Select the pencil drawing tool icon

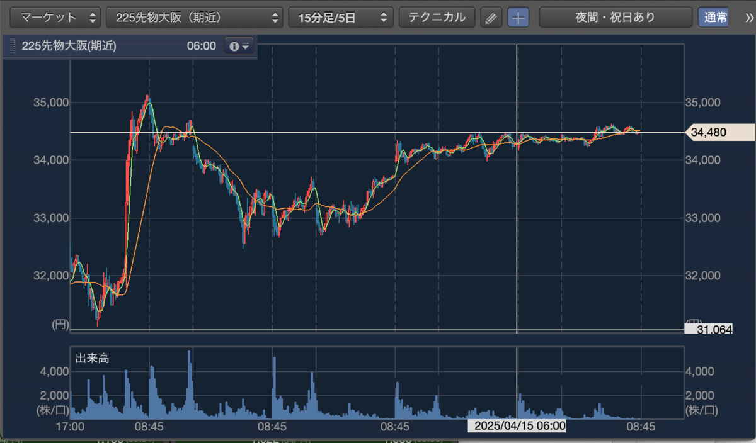pos(491,18)
